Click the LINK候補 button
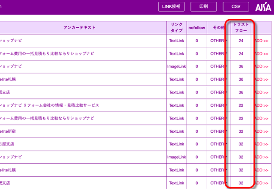The image size is (274, 189). pos(171,7)
